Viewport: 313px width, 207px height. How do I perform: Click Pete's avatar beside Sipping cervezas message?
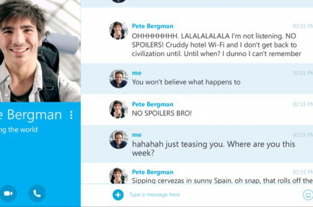click(x=118, y=176)
